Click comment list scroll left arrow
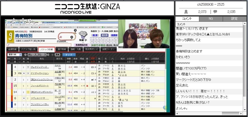248x117 pixels. pyautogui.click(x=177, y=114)
